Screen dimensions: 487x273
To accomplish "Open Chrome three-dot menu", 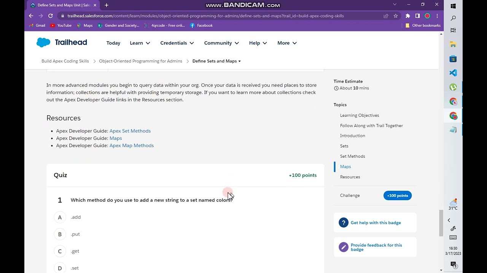I will click(437, 16).
